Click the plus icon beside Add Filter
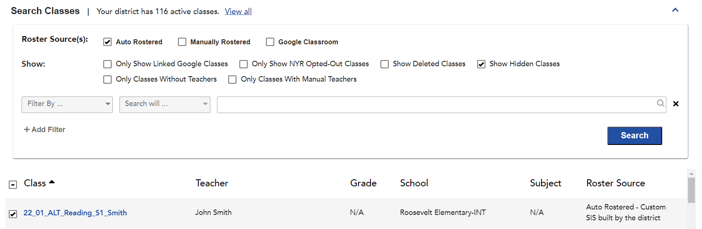702x229 pixels. pos(27,130)
